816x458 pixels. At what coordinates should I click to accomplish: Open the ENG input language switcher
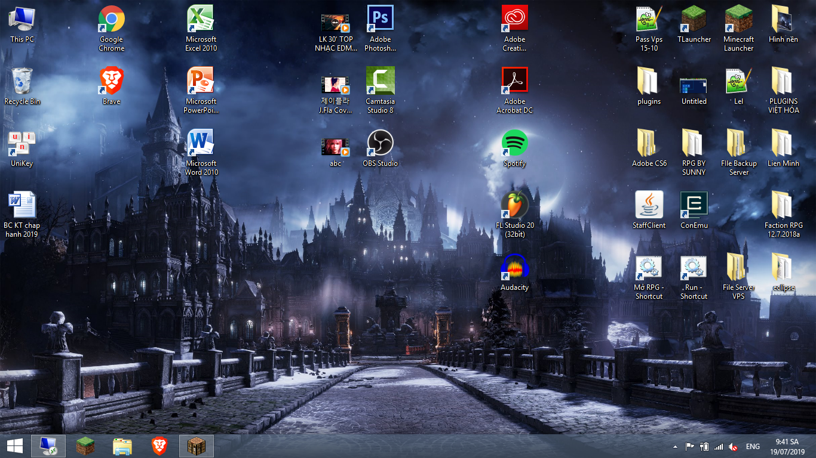click(x=753, y=446)
